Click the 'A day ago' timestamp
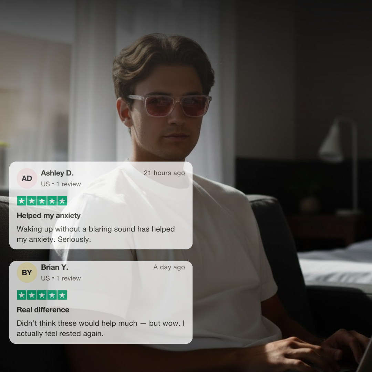Viewport: 372px width, 372px height. pyautogui.click(x=169, y=267)
